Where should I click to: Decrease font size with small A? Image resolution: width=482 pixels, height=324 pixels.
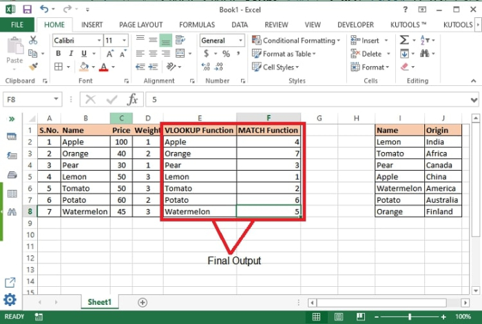tap(123, 54)
